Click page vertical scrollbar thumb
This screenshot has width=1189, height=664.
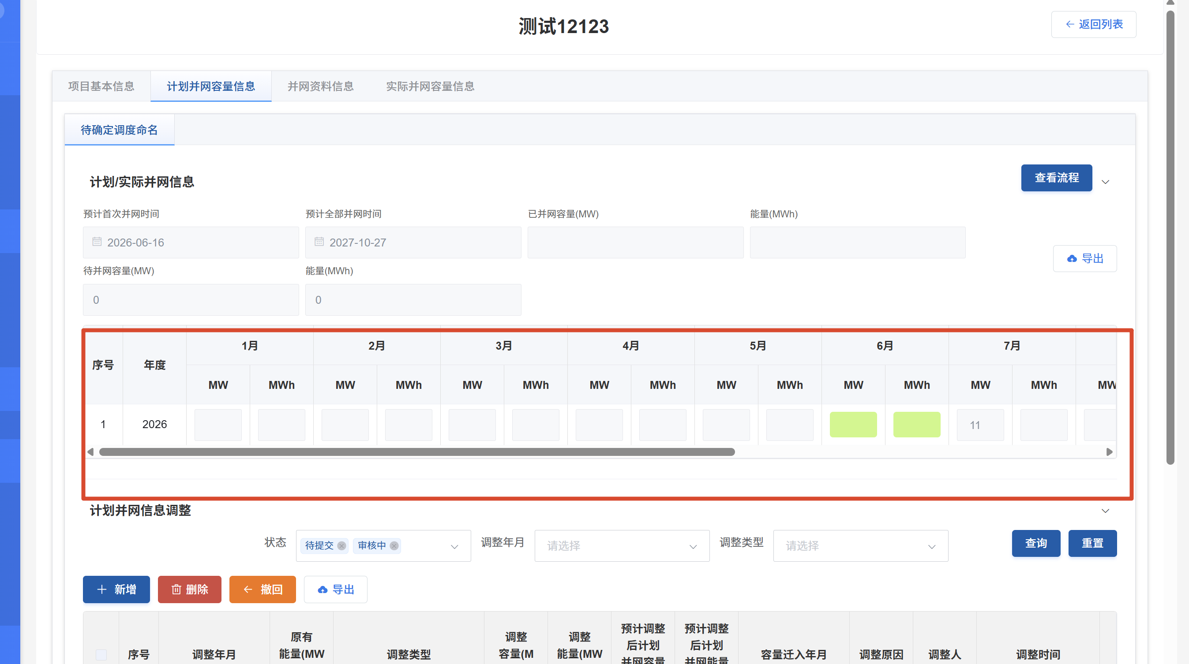pos(1170,238)
